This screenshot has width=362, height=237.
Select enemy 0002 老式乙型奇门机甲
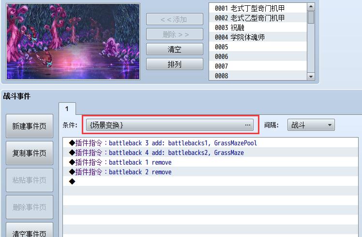258,18
